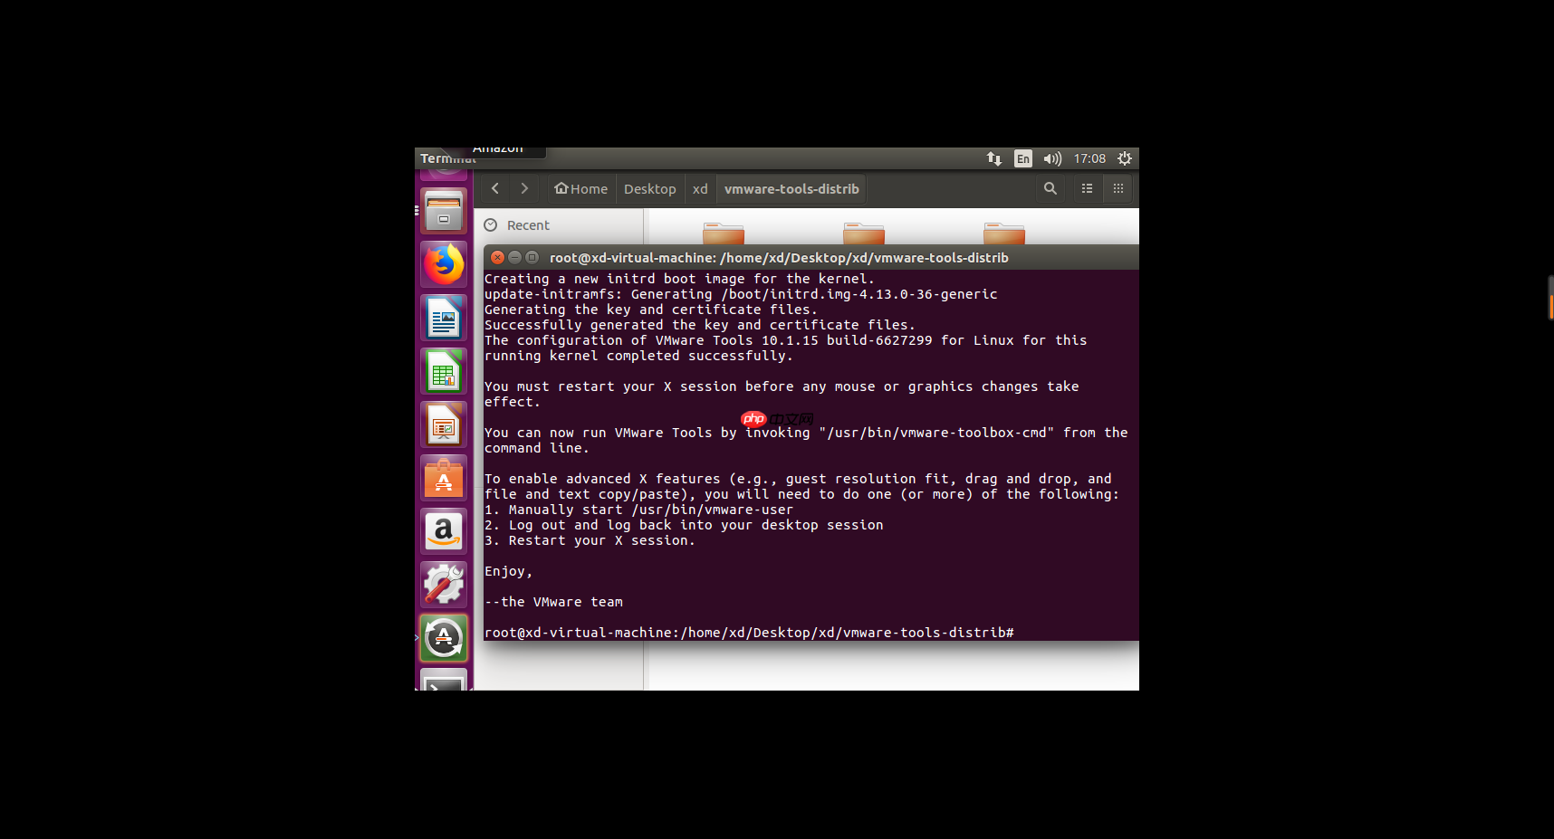Launch LibreOffice Writer from the launcher
Screen dimensions: 1554x839
tap(443, 318)
